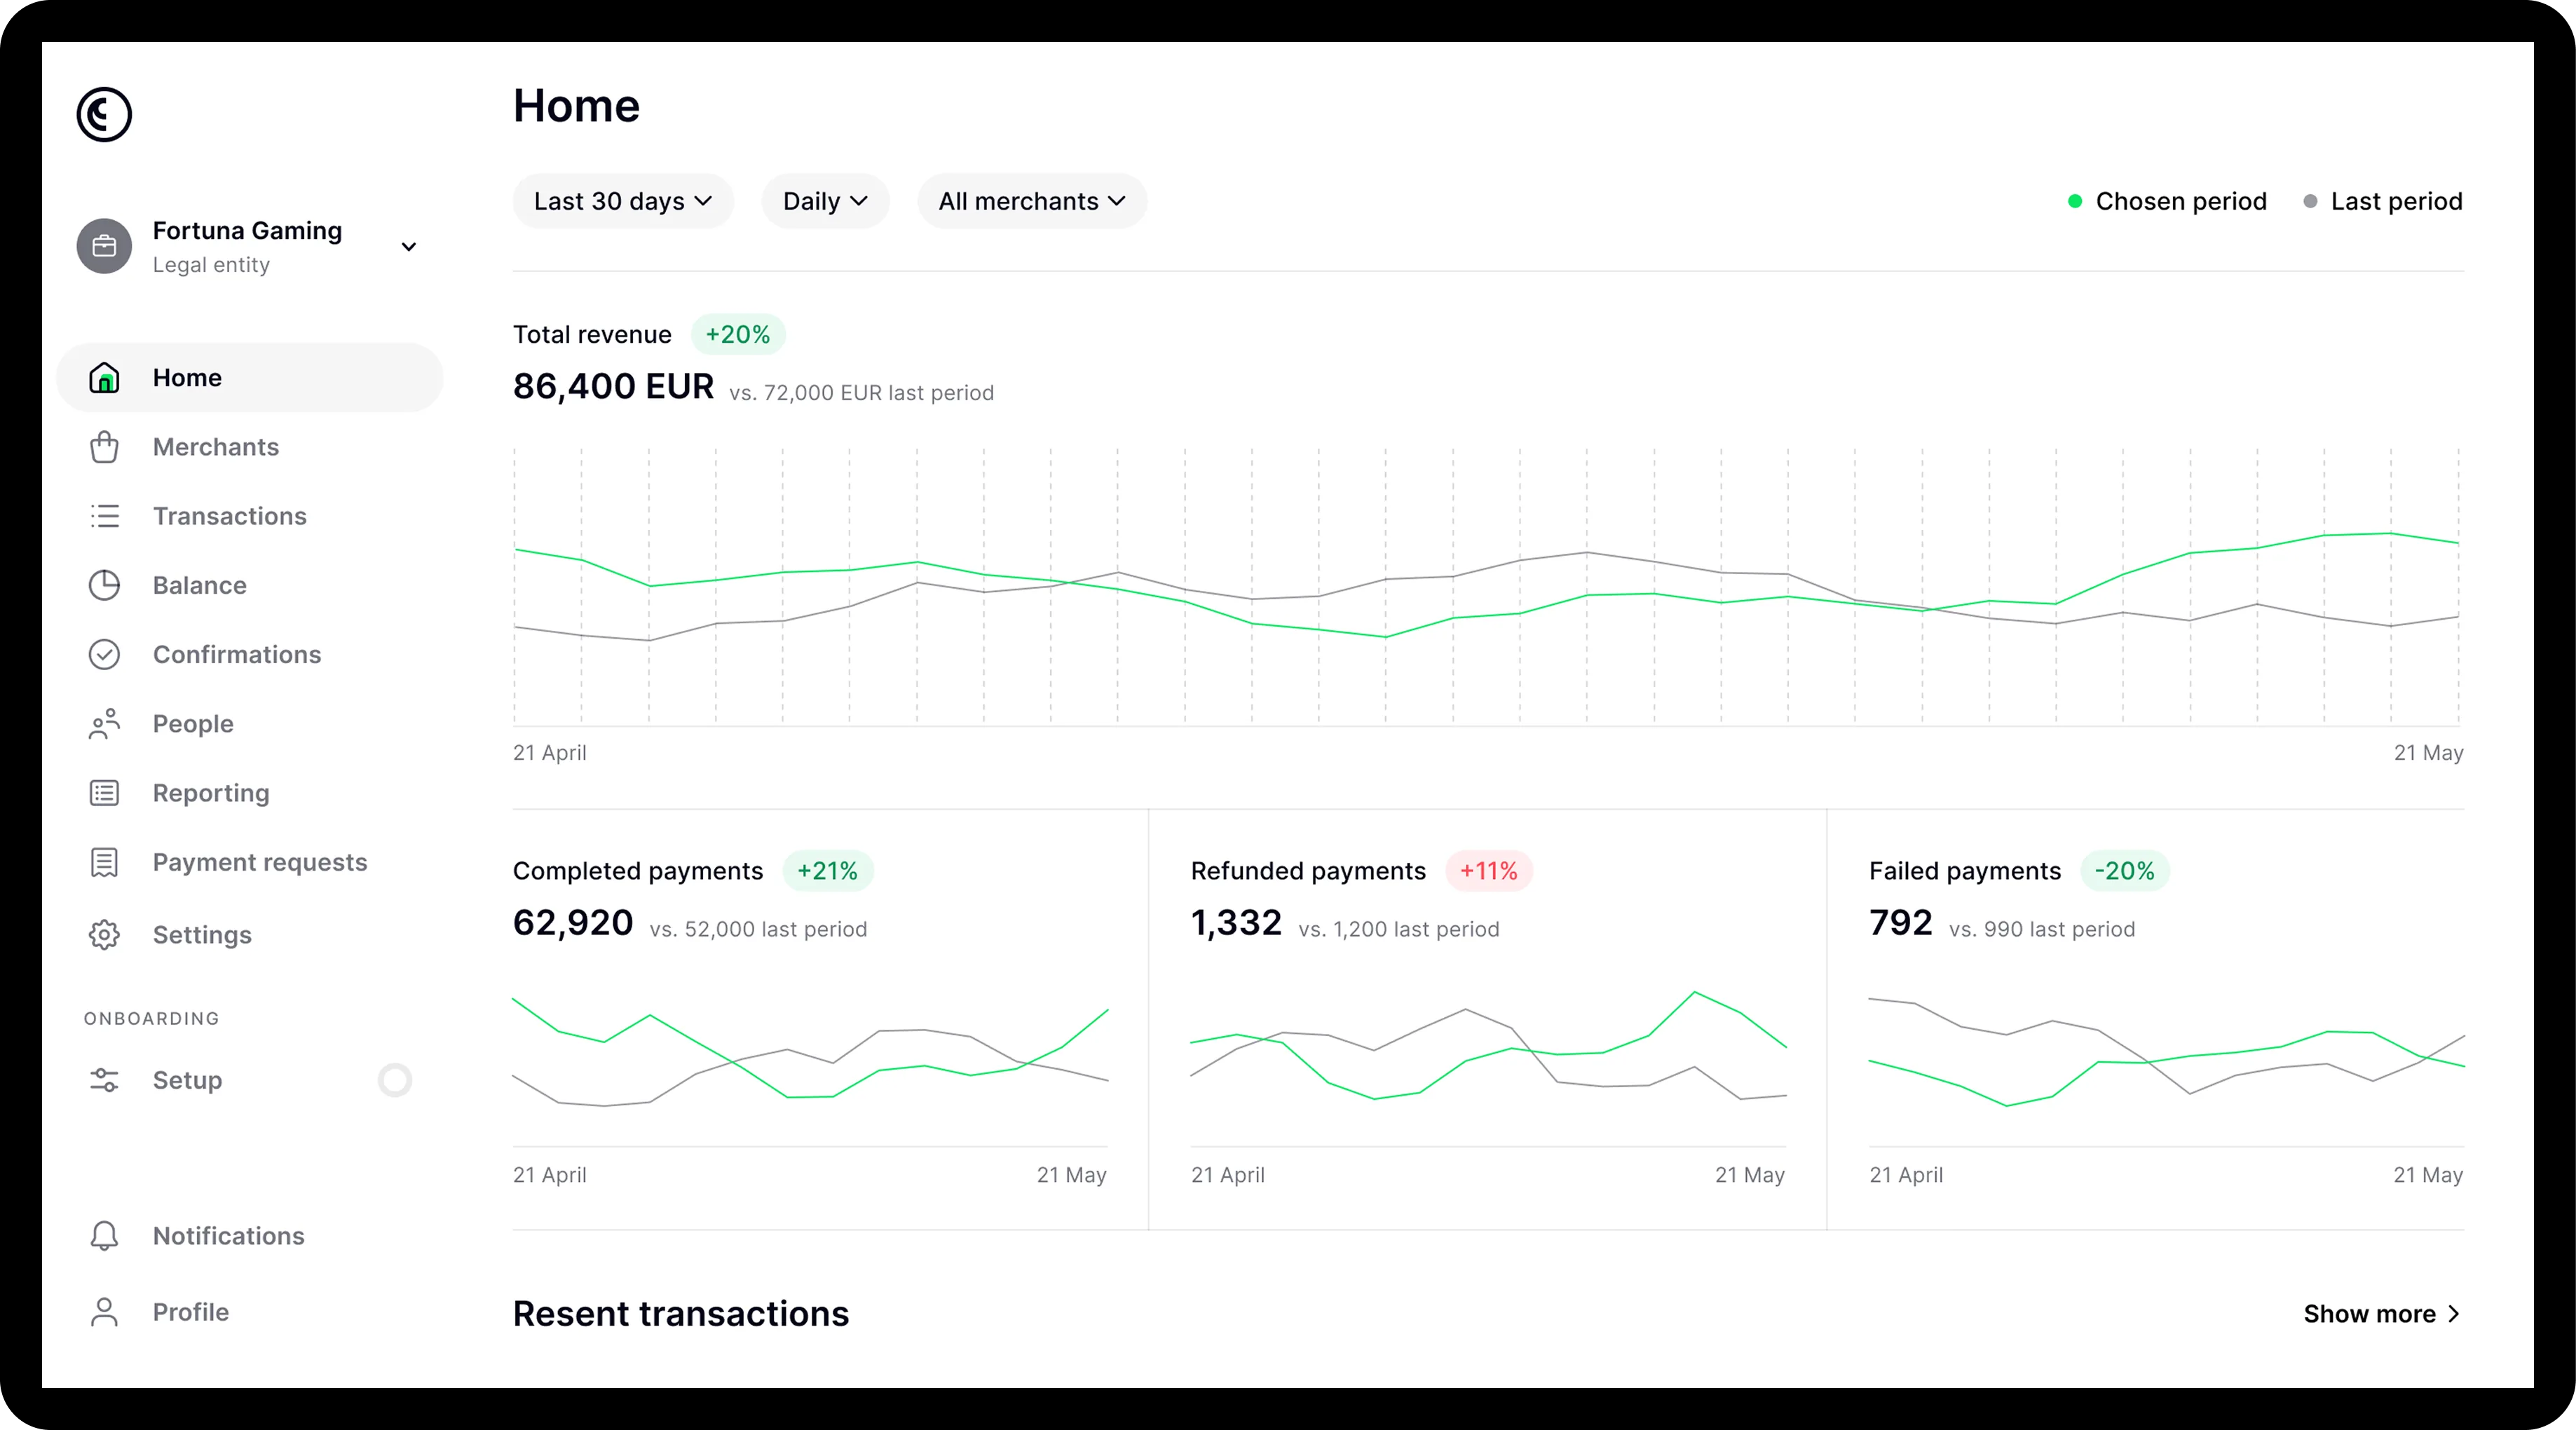
Task: Click the Fortuna Gaming briefcase avatar
Action: pyautogui.click(x=104, y=246)
